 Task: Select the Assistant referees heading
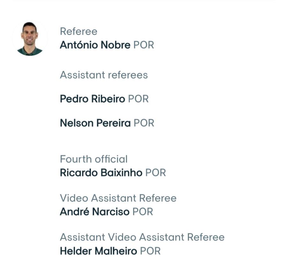(x=104, y=75)
